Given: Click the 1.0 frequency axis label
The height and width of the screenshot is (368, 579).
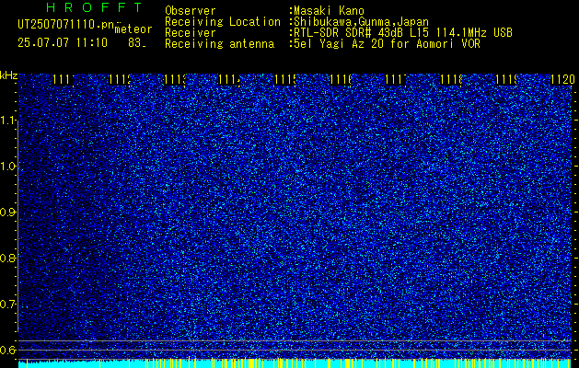Looking at the screenshot, I should coord(7,167).
